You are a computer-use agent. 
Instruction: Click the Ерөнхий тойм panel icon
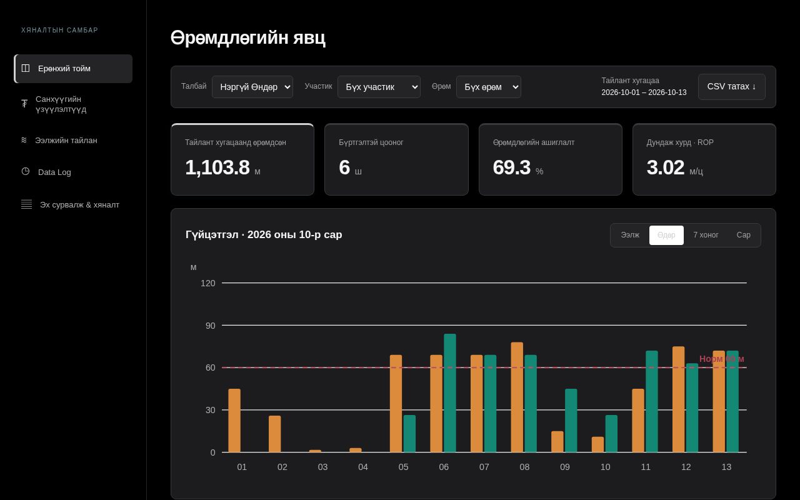click(26, 68)
